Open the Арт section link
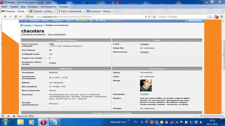The image size is (225, 126). coord(91,20)
